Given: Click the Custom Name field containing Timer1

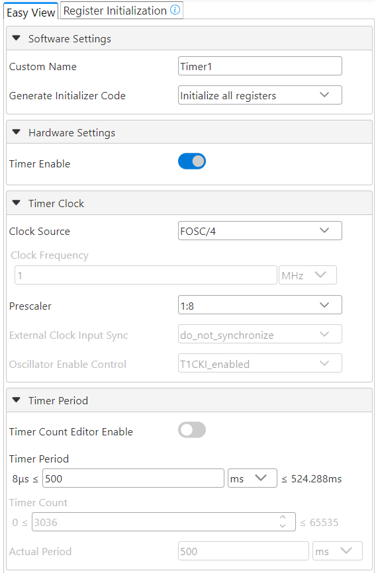Looking at the screenshot, I should click(260, 66).
